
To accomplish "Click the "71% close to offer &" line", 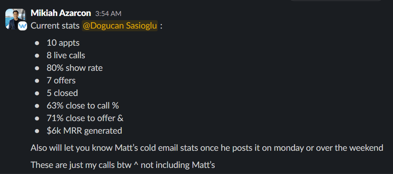I will tap(85, 118).
